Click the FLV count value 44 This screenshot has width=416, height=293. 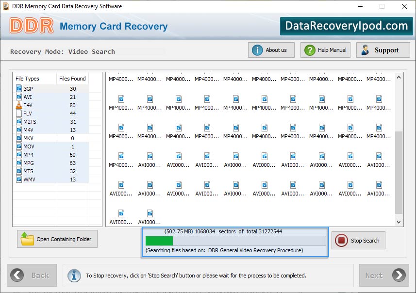73,114
